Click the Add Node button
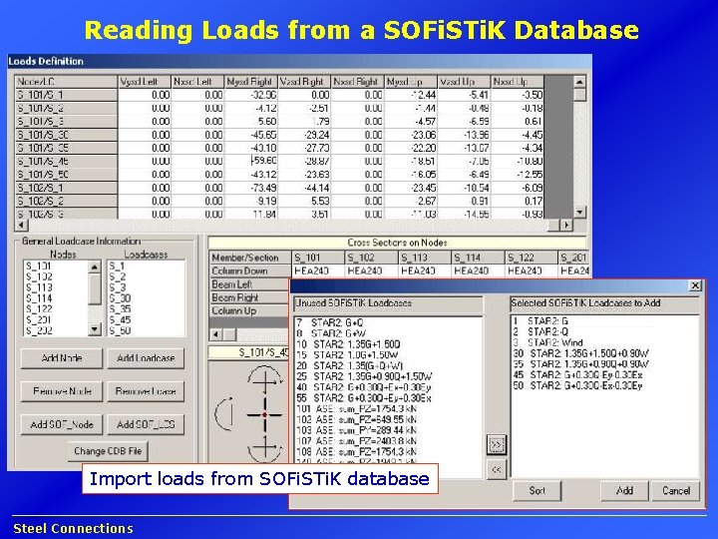This screenshot has height=539, width=718. [62, 358]
